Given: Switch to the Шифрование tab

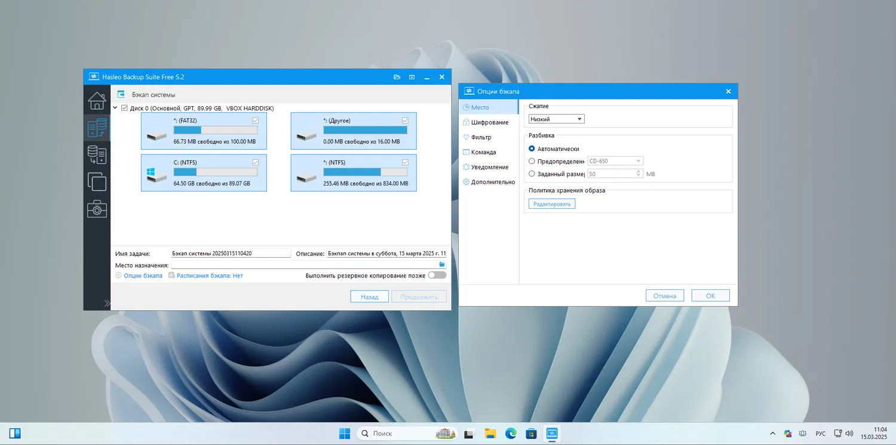Looking at the screenshot, I should click(489, 122).
